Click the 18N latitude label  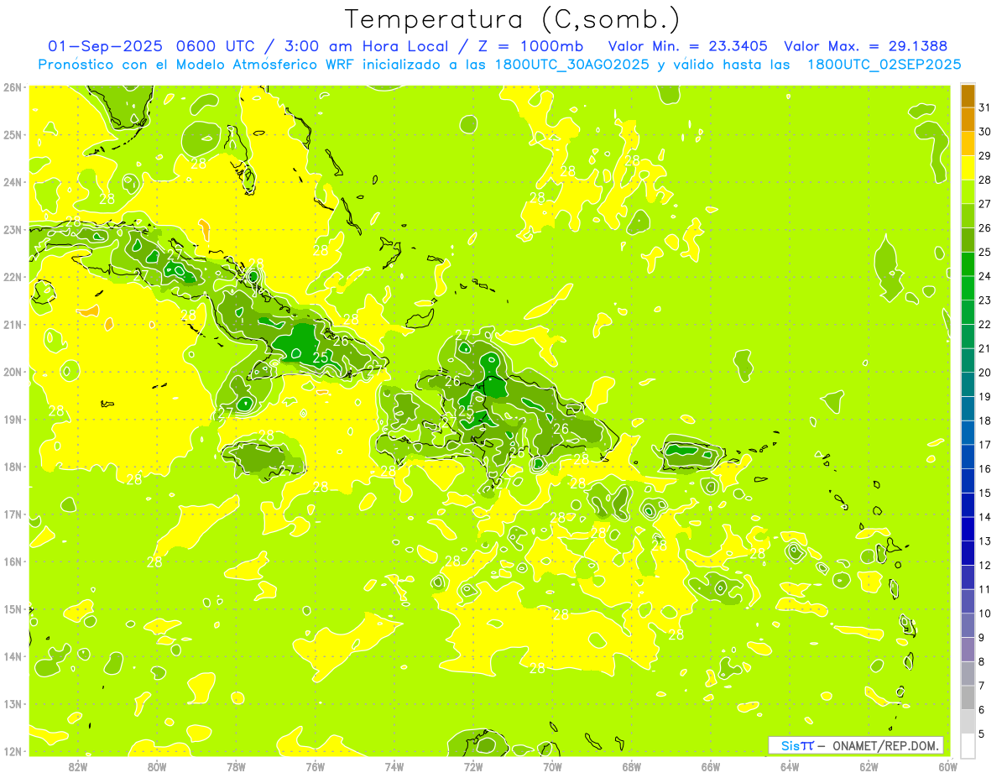pos(13,467)
